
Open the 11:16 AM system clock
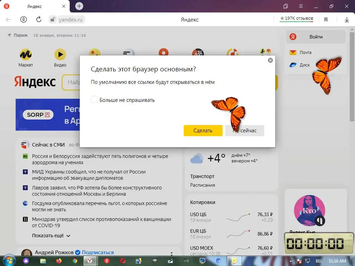pyautogui.click(x=337, y=261)
